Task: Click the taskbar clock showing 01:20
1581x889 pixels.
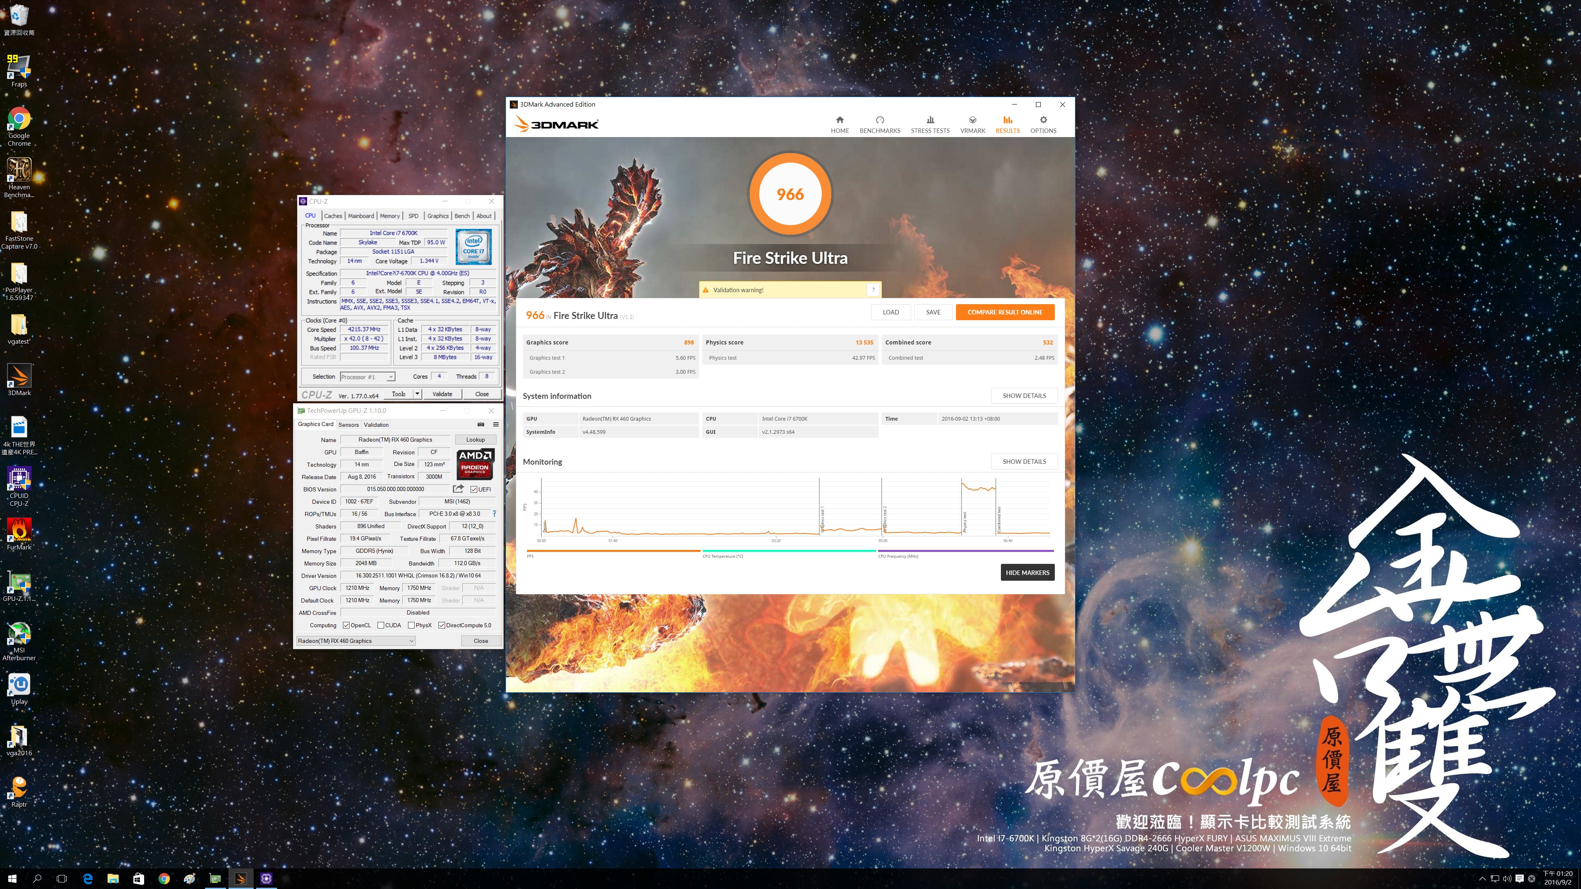Action: 1558,878
